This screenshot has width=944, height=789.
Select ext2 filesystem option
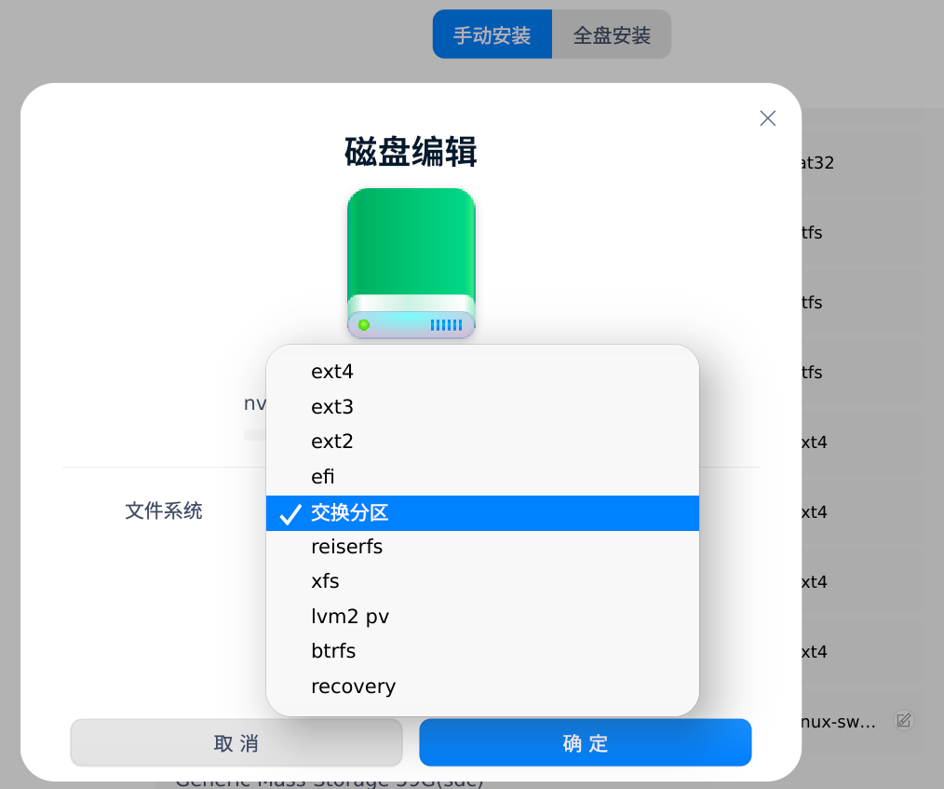pos(482,442)
